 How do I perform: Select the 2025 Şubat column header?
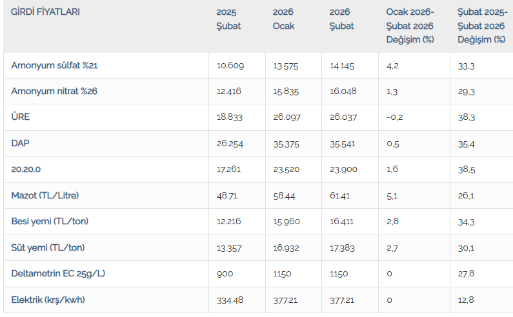(229, 19)
